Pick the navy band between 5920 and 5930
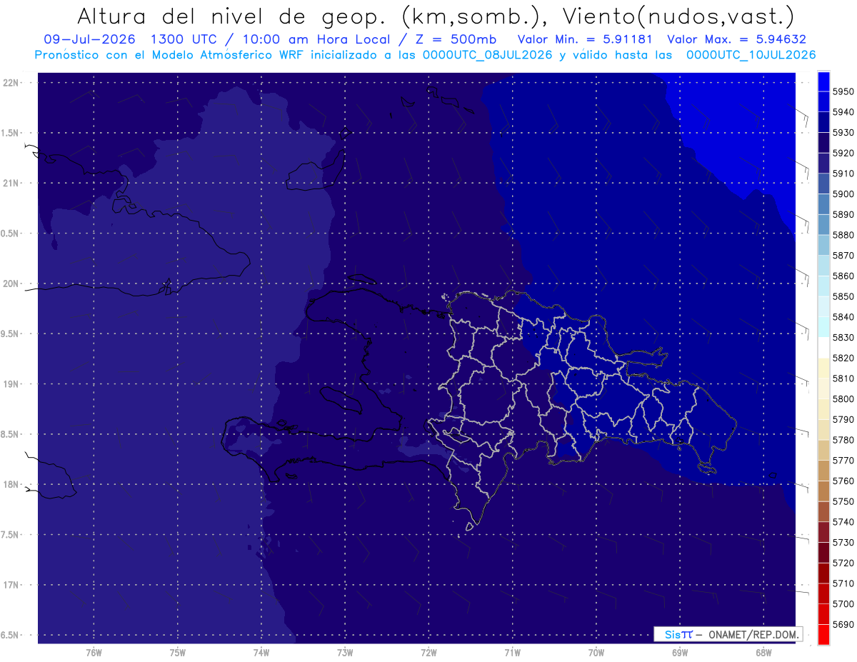Viewport: 857px width, 662px height. (823, 143)
